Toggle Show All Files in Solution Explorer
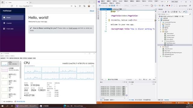The height and width of the screenshot is (108, 193). point(177,12)
